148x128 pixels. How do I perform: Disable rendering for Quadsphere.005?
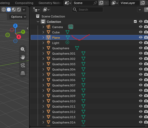point(146,74)
